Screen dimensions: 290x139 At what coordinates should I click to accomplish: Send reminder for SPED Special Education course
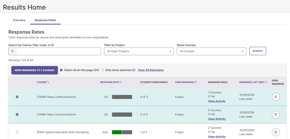click(x=276, y=132)
